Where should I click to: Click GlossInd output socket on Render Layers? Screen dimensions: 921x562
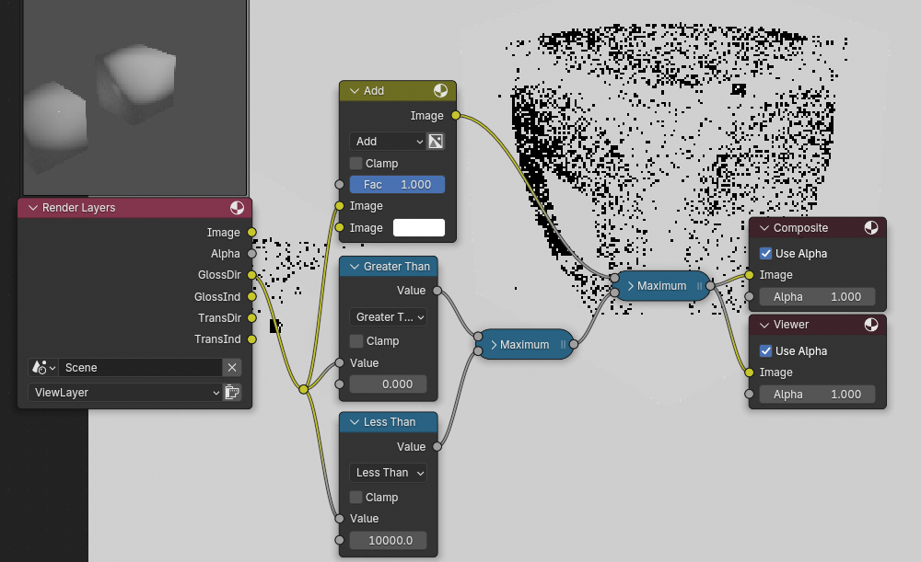[x=252, y=297]
